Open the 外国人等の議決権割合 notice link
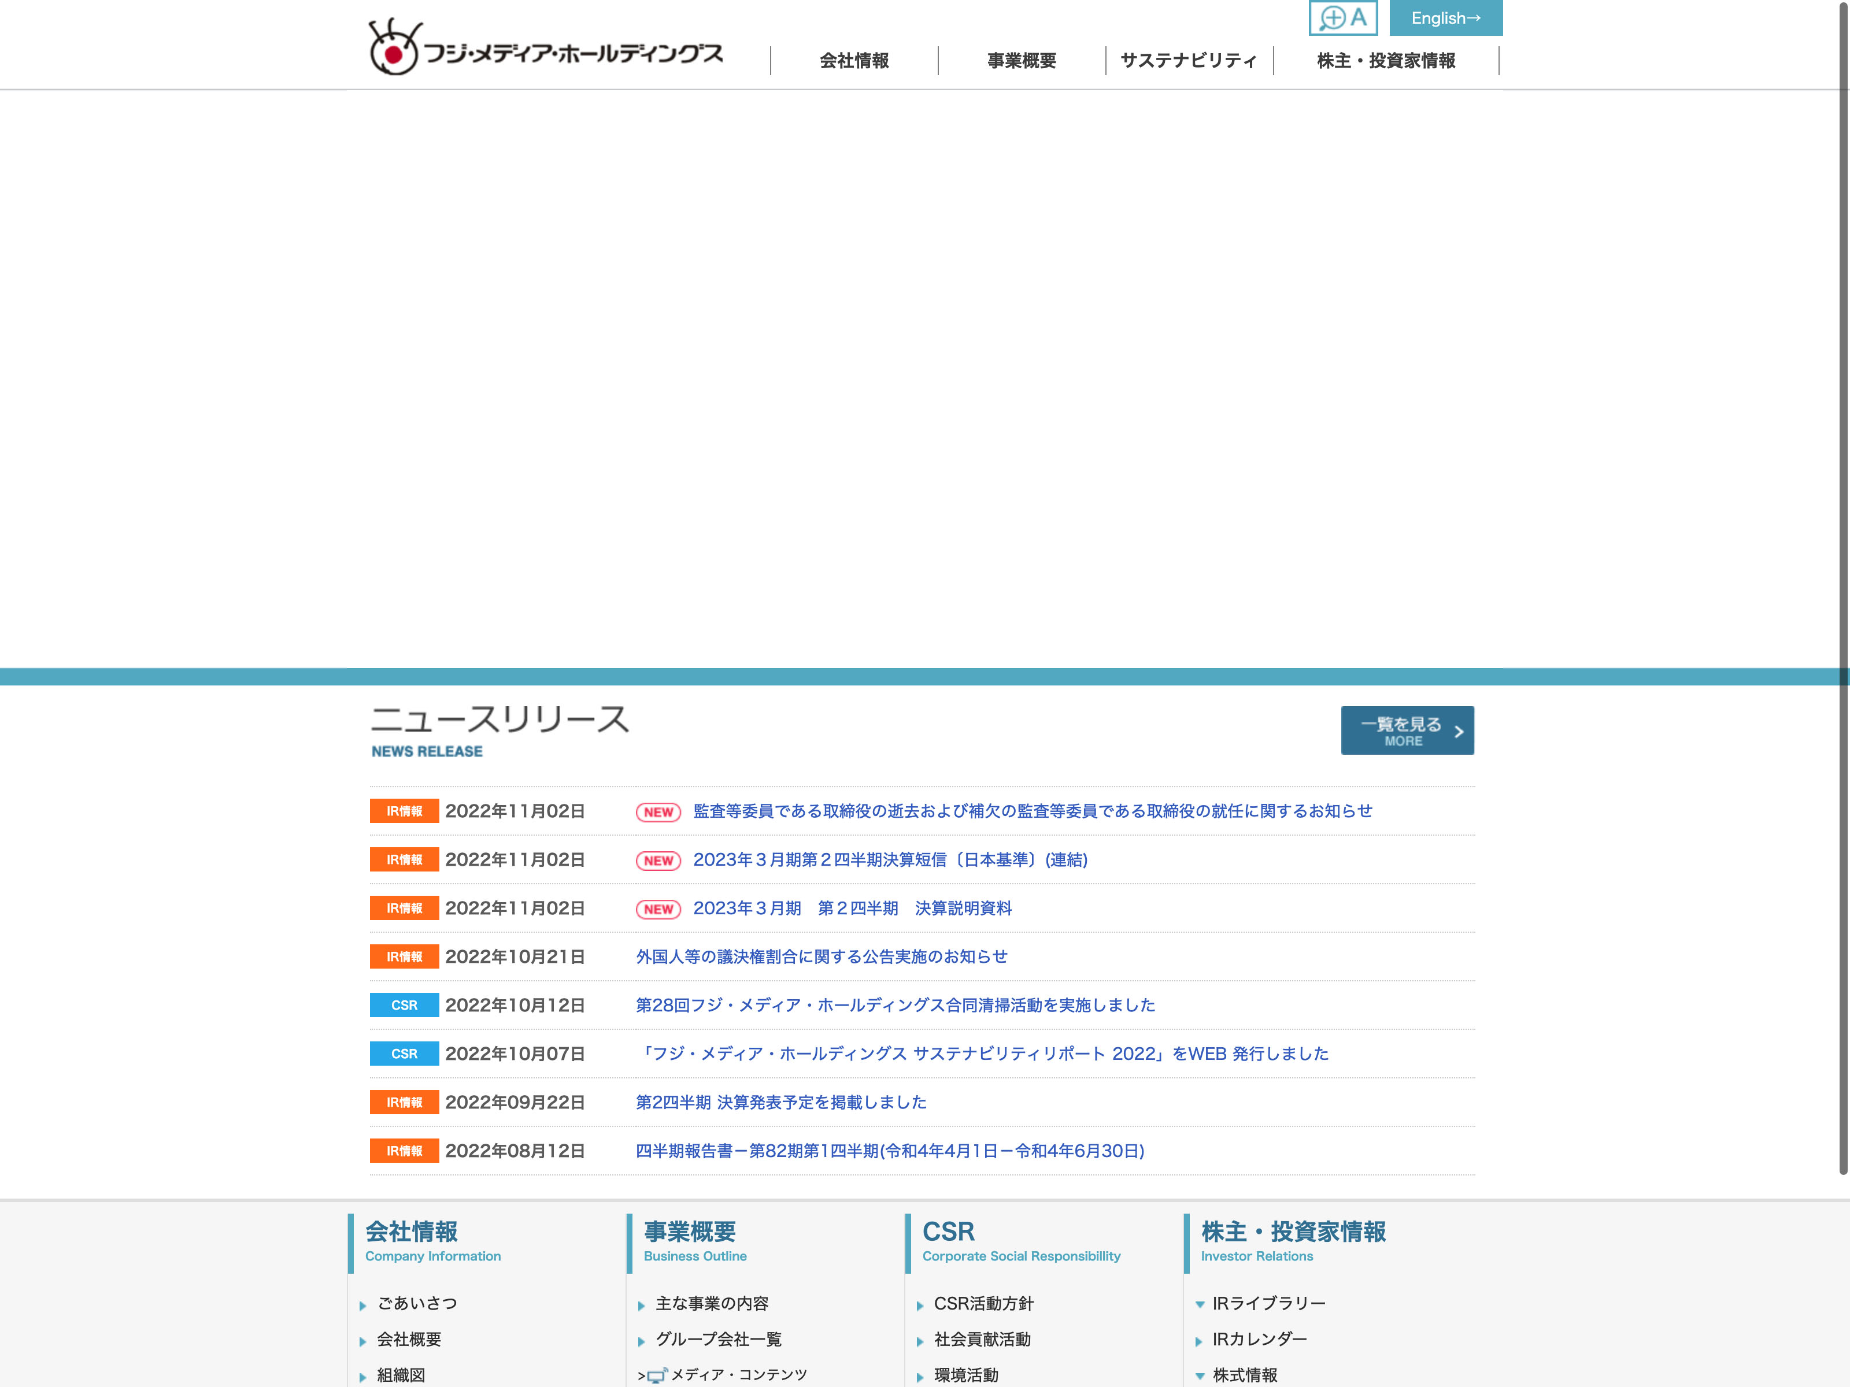This screenshot has width=1850, height=1387. pyautogui.click(x=822, y=956)
